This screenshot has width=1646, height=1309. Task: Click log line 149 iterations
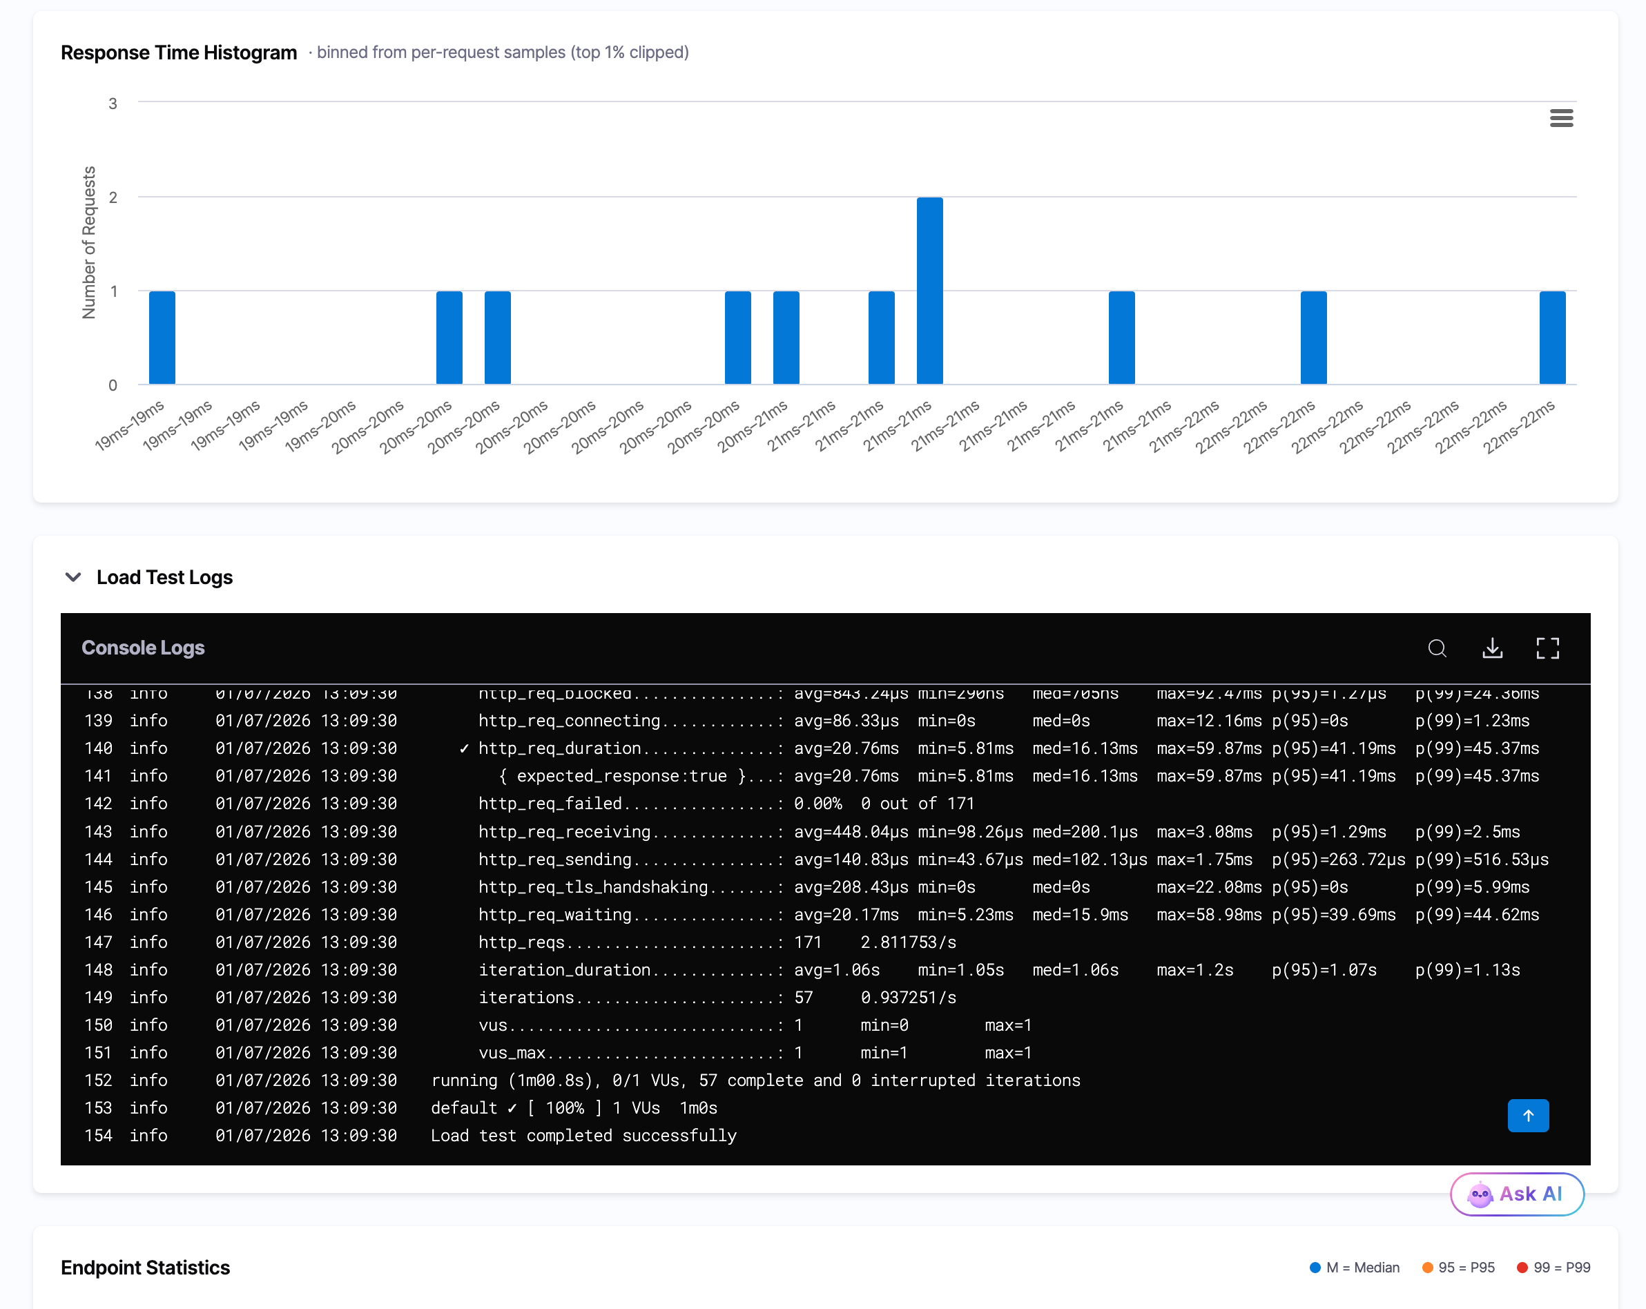[x=825, y=997]
